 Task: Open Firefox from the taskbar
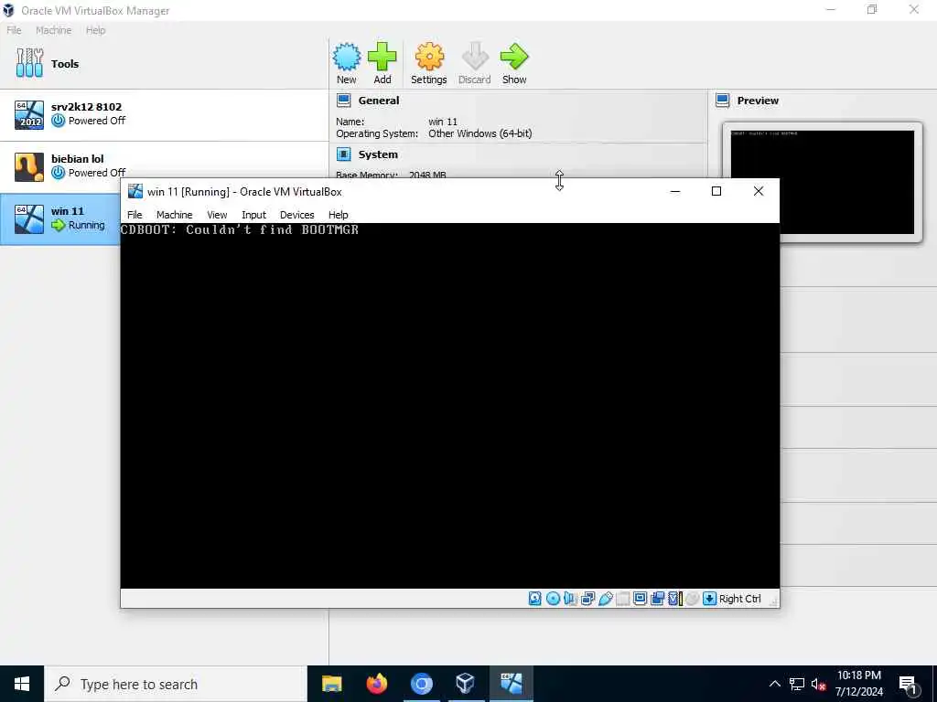click(x=376, y=684)
